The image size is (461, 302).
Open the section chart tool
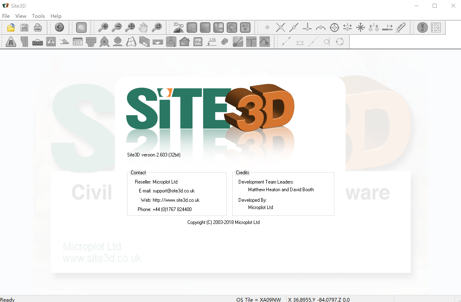[x=198, y=42]
